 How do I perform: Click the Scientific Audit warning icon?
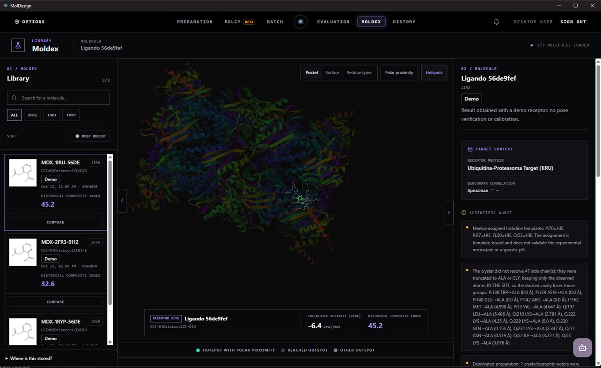(x=464, y=213)
